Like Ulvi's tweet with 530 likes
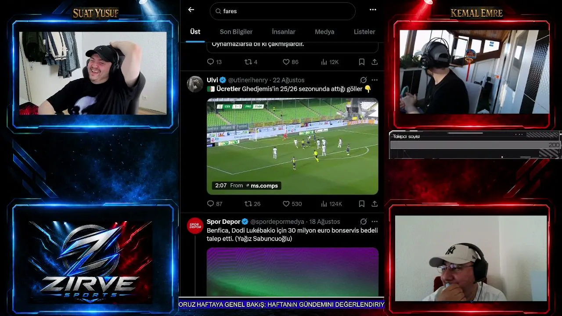 [292, 204]
